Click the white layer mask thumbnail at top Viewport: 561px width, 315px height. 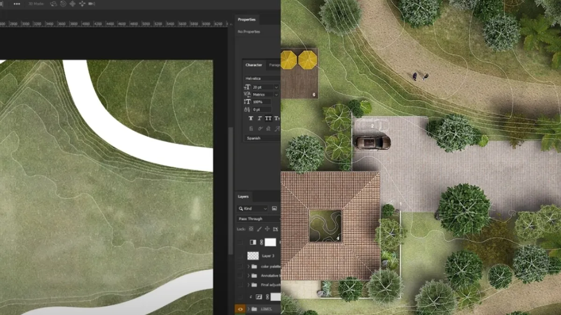tap(270, 242)
